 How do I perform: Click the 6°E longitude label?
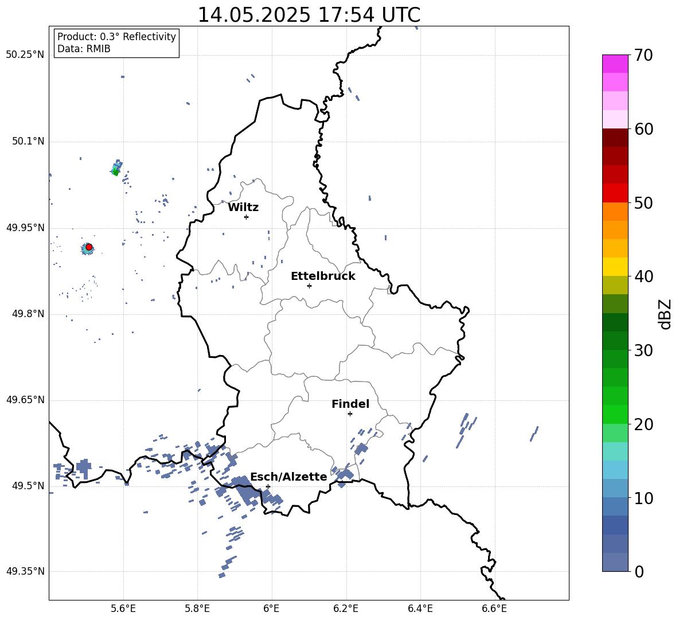pyautogui.click(x=272, y=609)
